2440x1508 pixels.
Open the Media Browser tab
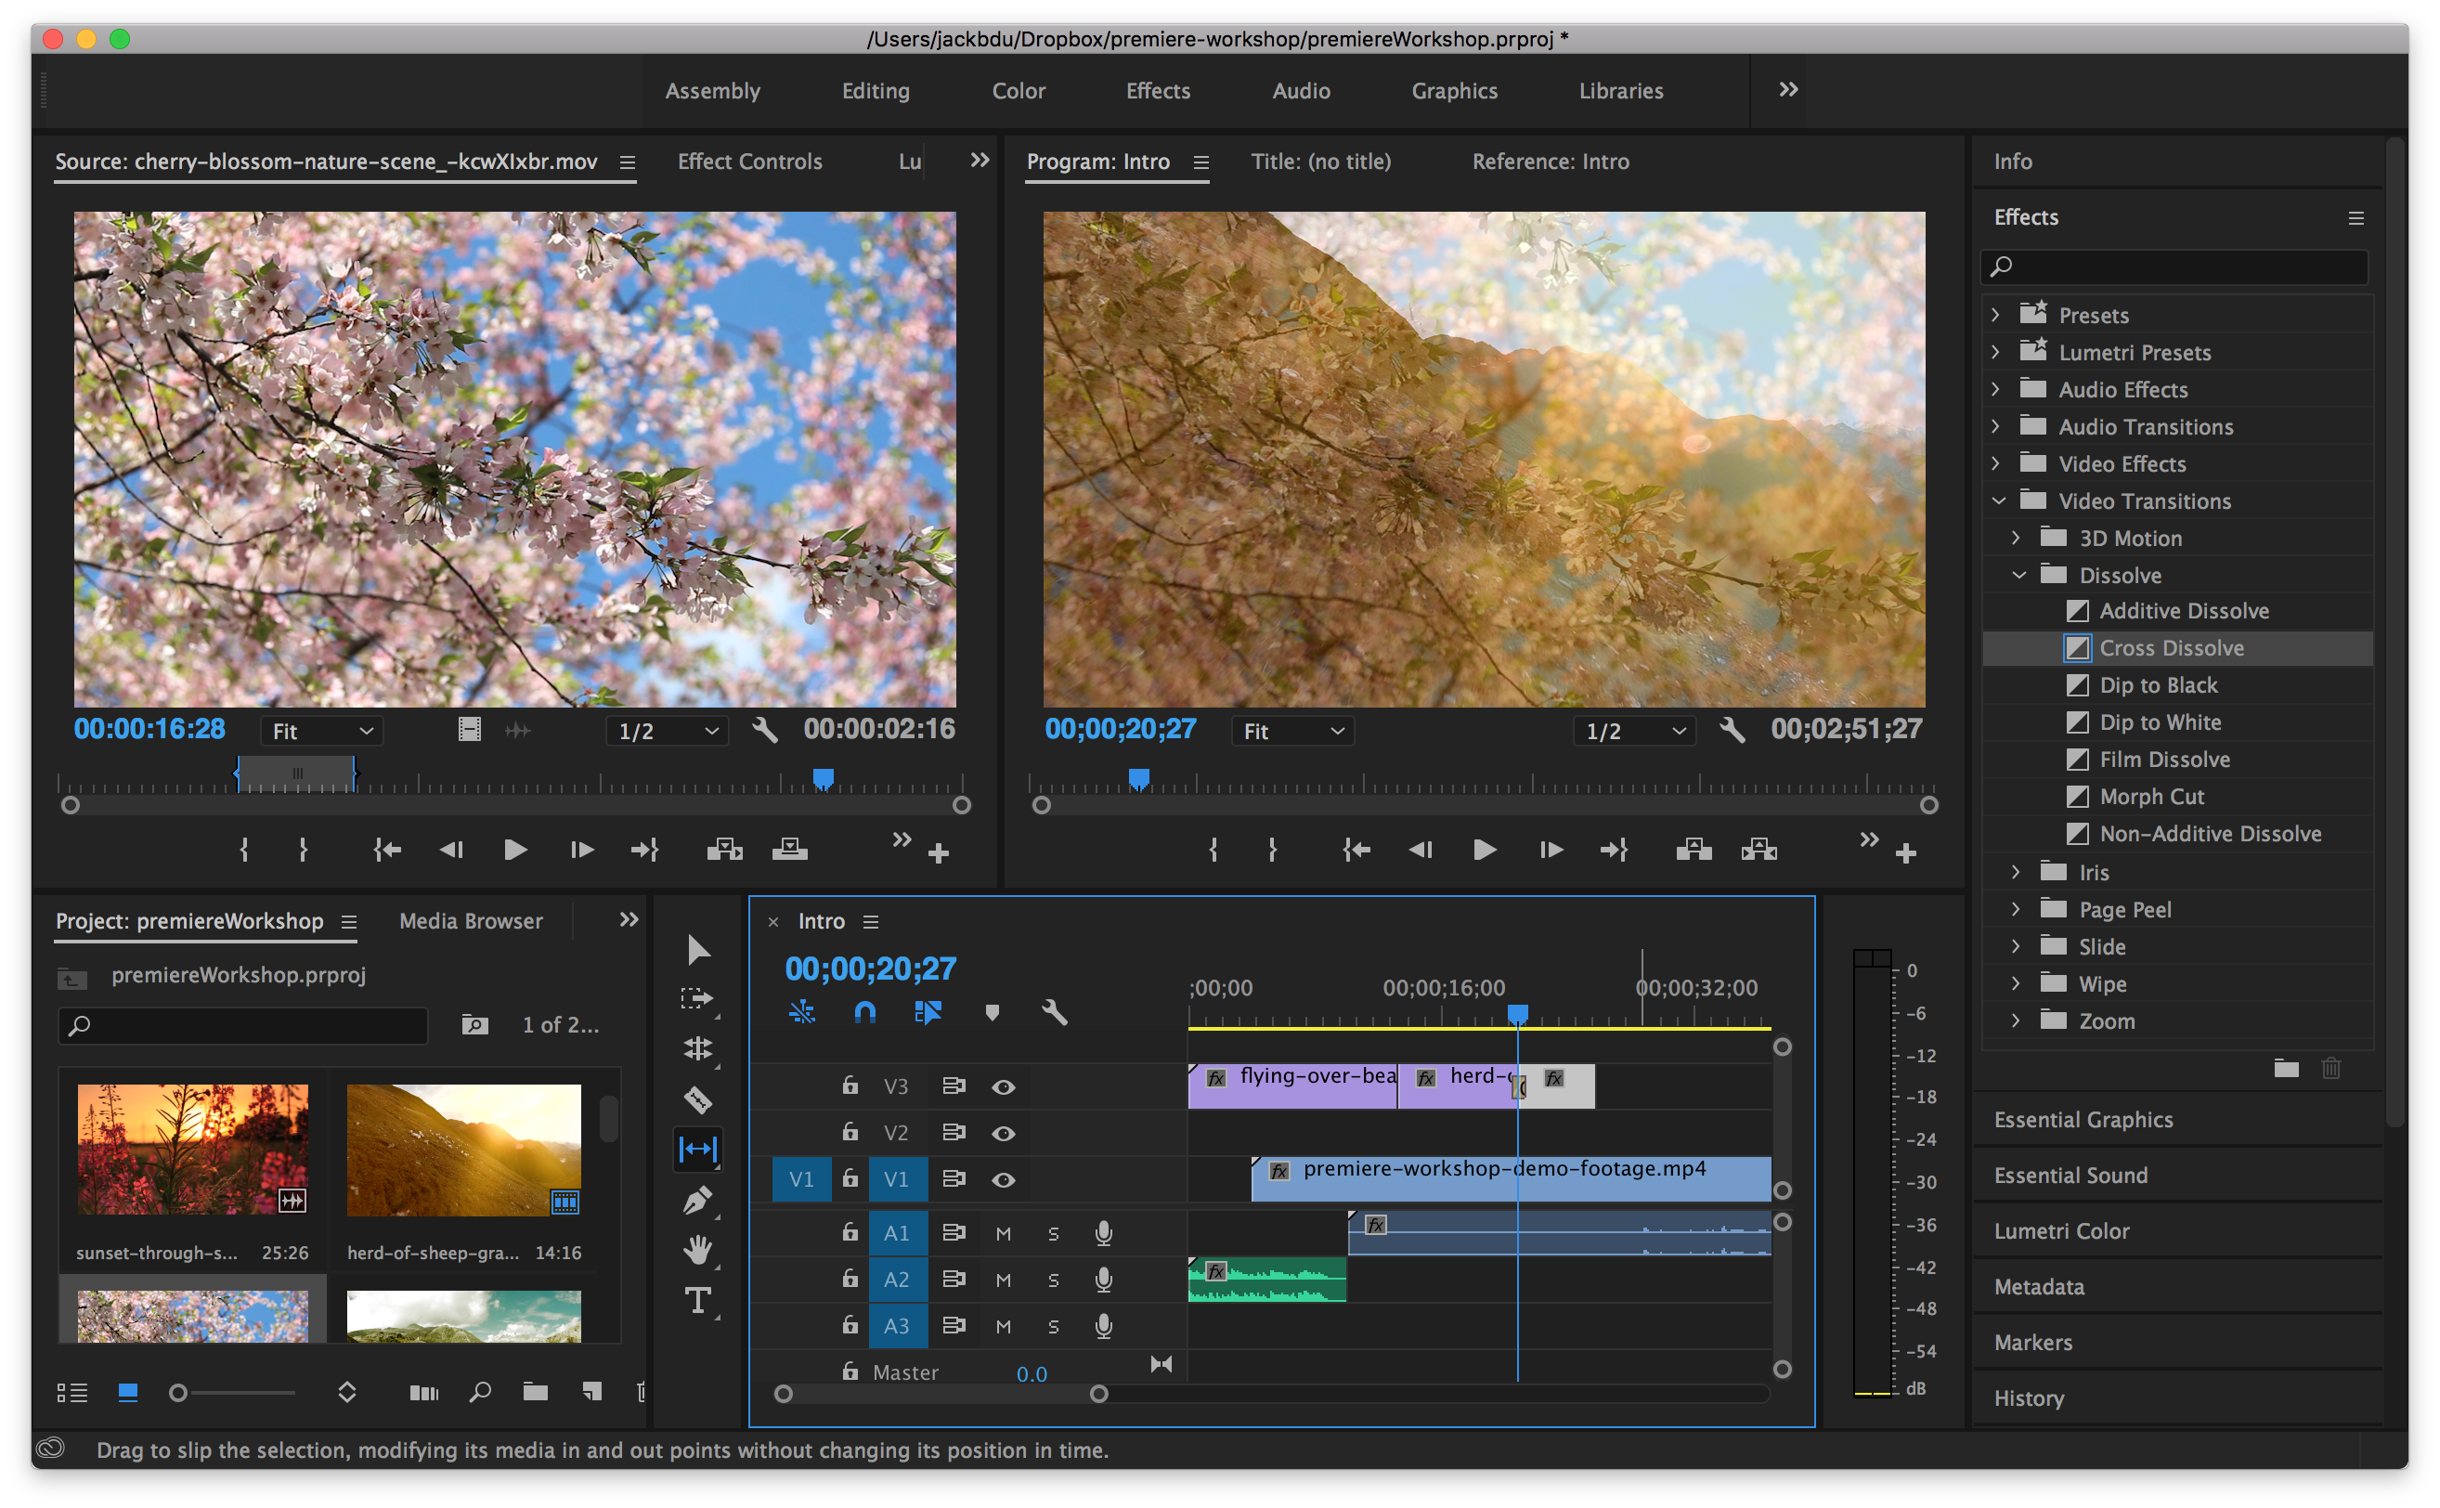(x=471, y=920)
